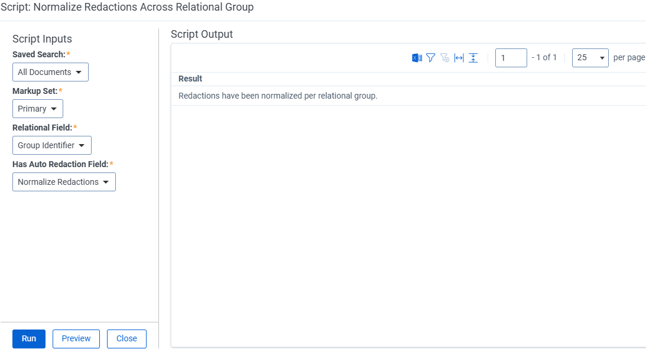The image size is (646, 349).
Task: Clear all filters icon
Action: tap(444, 58)
